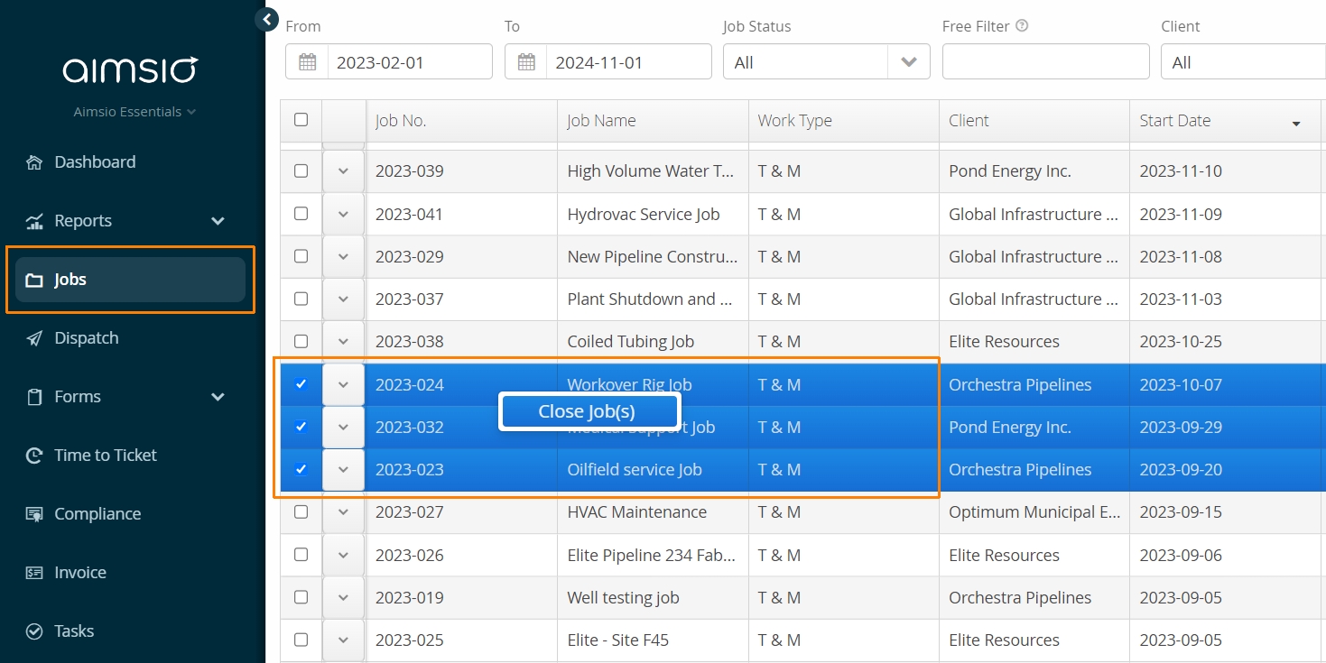Viewport: 1326px width, 663px height.
Task: Go to the Dashboard page
Action: coord(95,162)
